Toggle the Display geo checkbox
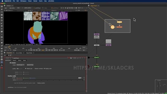This screenshot has width=167, height=94. [26, 68]
